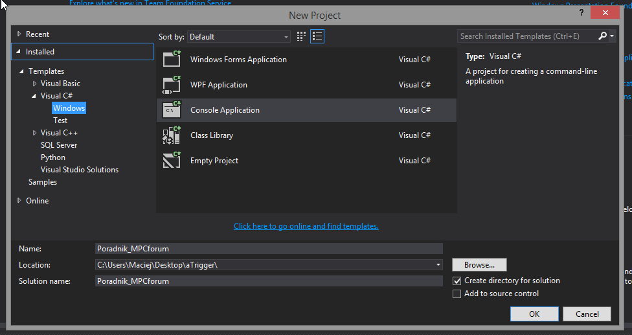Select the Console Application text
Image resolution: width=632 pixels, height=335 pixels.
[225, 110]
